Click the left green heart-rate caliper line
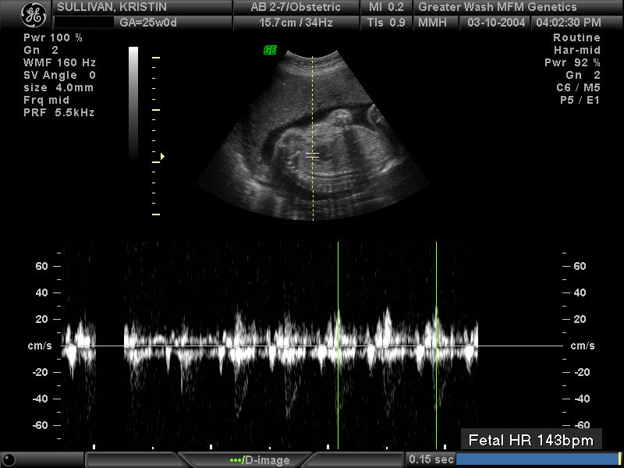This screenshot has height=468, width=624. 338,345
